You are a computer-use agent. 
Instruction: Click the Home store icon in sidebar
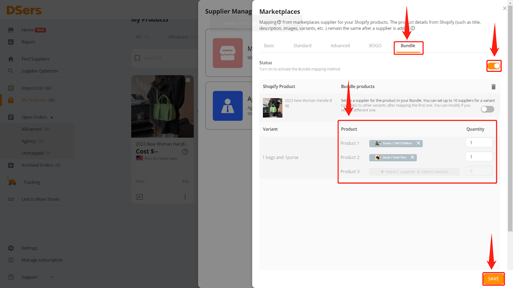[x=11, y=30]
